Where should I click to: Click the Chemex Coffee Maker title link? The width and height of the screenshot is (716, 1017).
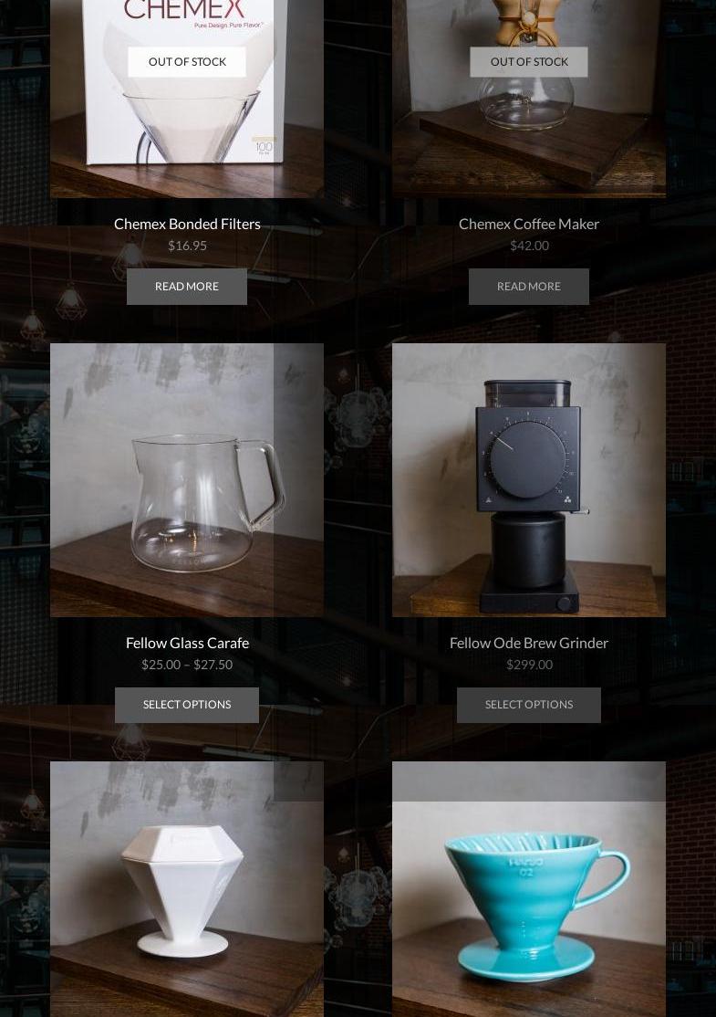(529, 224)
